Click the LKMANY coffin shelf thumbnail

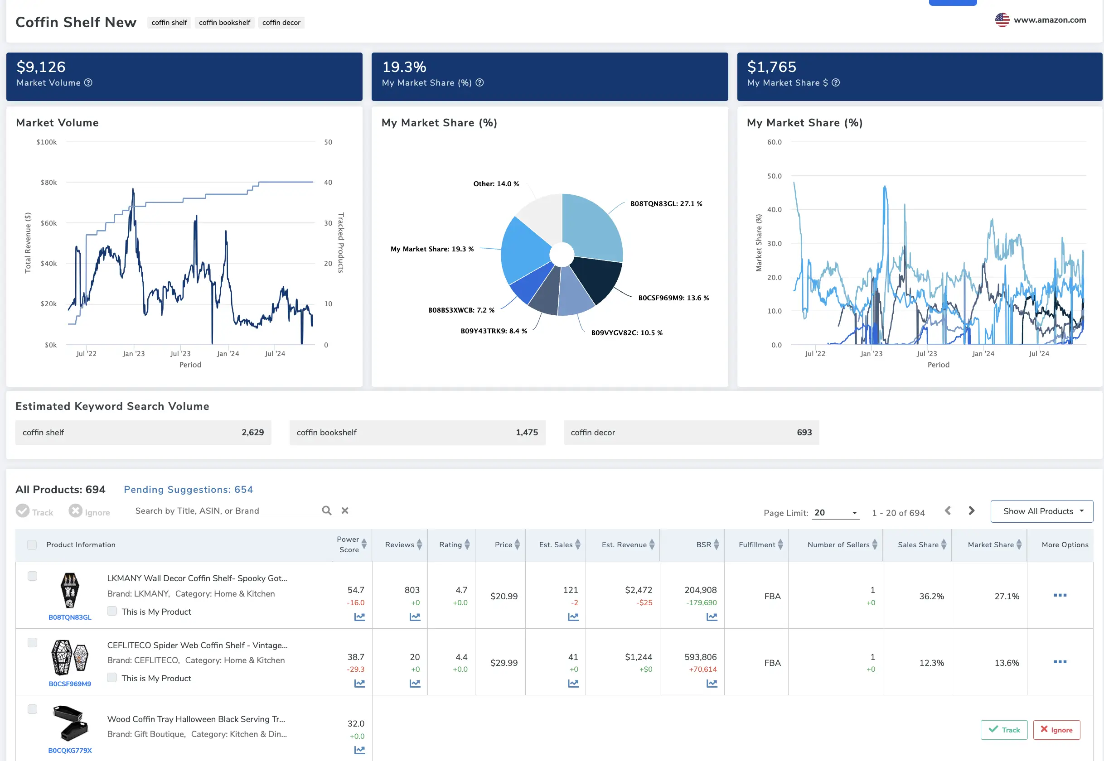(70, 590)
